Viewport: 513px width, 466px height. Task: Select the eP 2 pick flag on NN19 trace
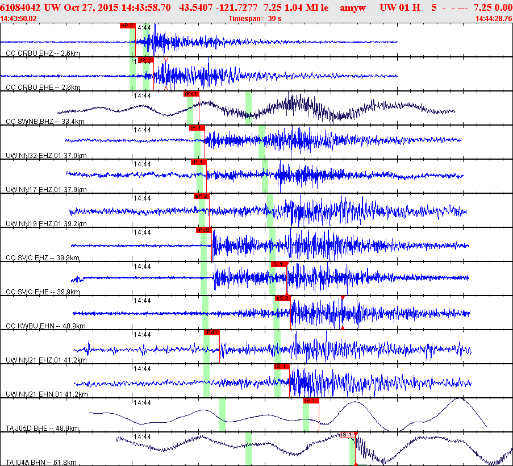pyautogui.click(x=202, y=196)
